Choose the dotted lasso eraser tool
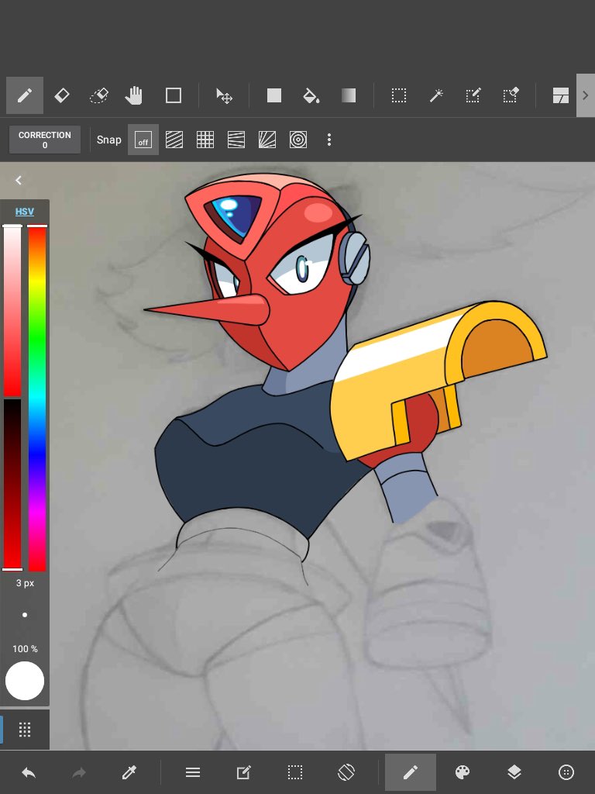The width and height of the screenshot is (595, 794). tap(98, 95)
